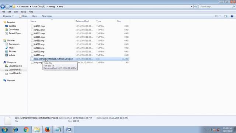Toggle the preview pane button

coord(226,16)
